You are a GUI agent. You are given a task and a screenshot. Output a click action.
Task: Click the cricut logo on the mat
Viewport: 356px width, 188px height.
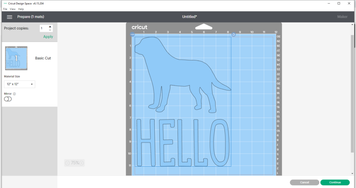(x=139, y=27)
